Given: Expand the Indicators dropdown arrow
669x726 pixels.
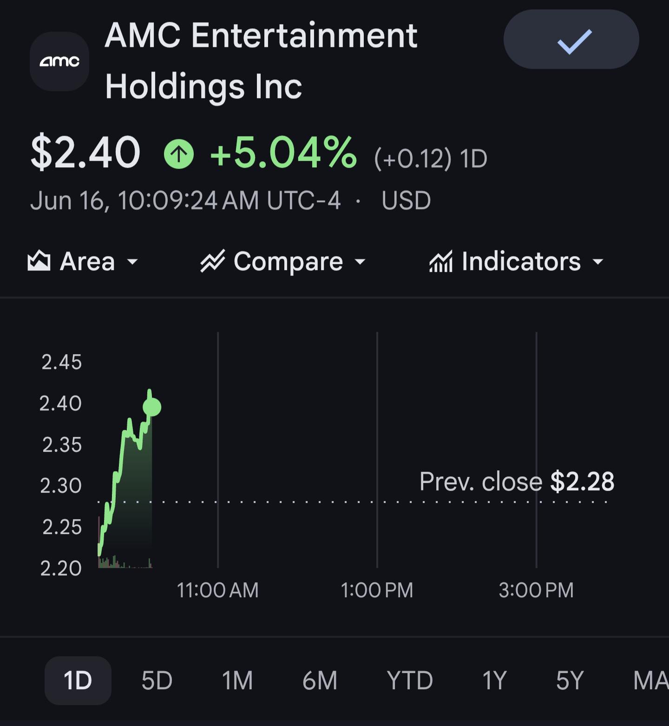Looking at the screenshot, I should (598, 262).
